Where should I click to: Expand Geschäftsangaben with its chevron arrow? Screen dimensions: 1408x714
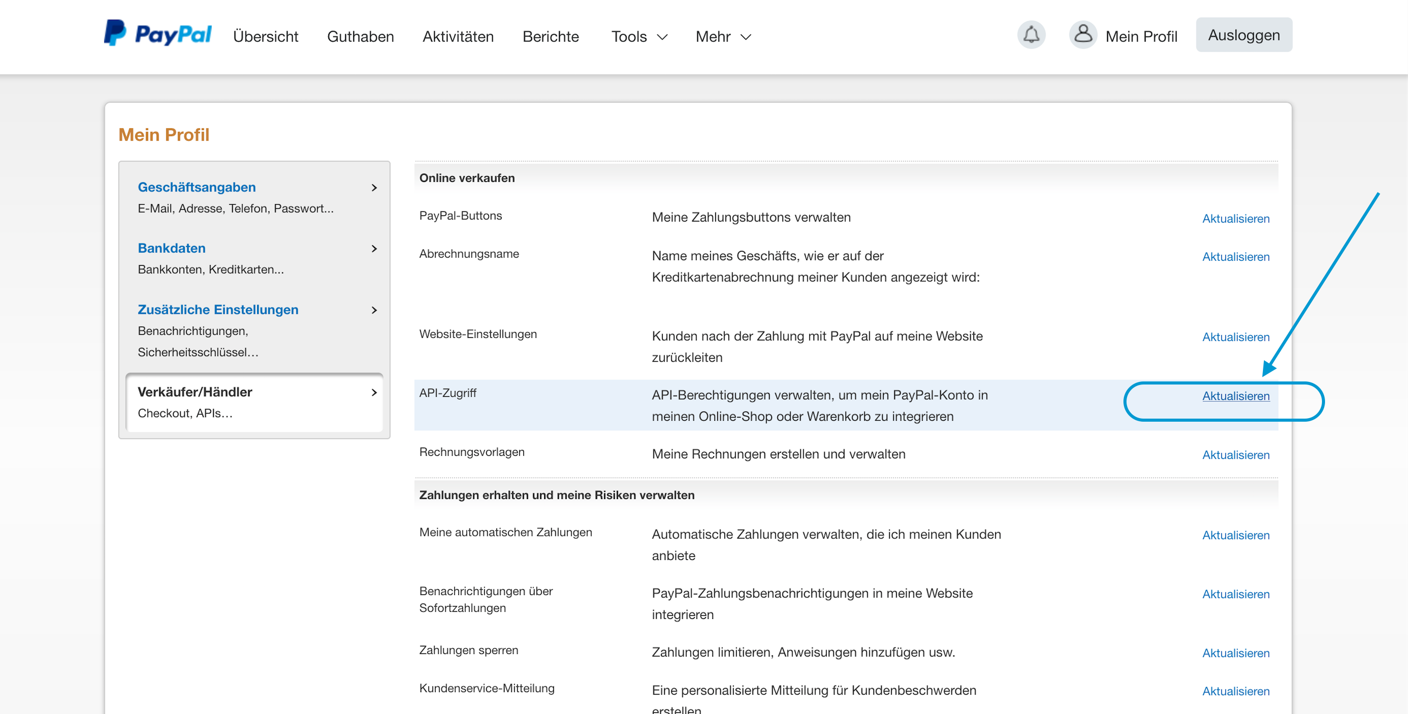click(x=375, y=187)
